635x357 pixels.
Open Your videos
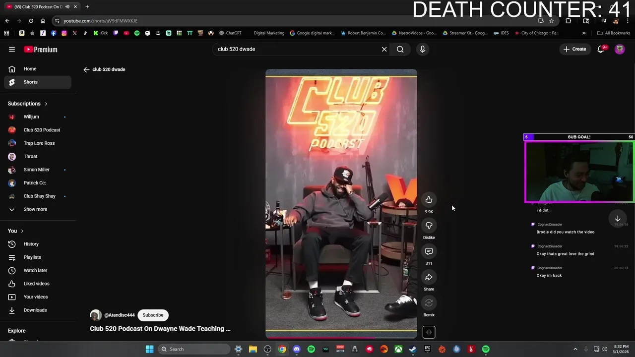[x=38, y=297]
